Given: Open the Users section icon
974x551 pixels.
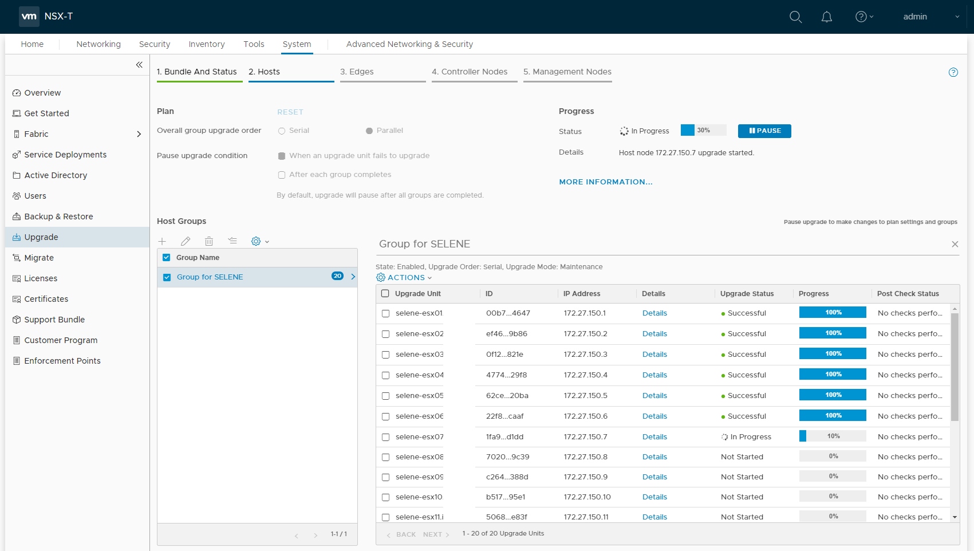Looking at the screenshot, I should pyautogui.click(x=17, y=196).
